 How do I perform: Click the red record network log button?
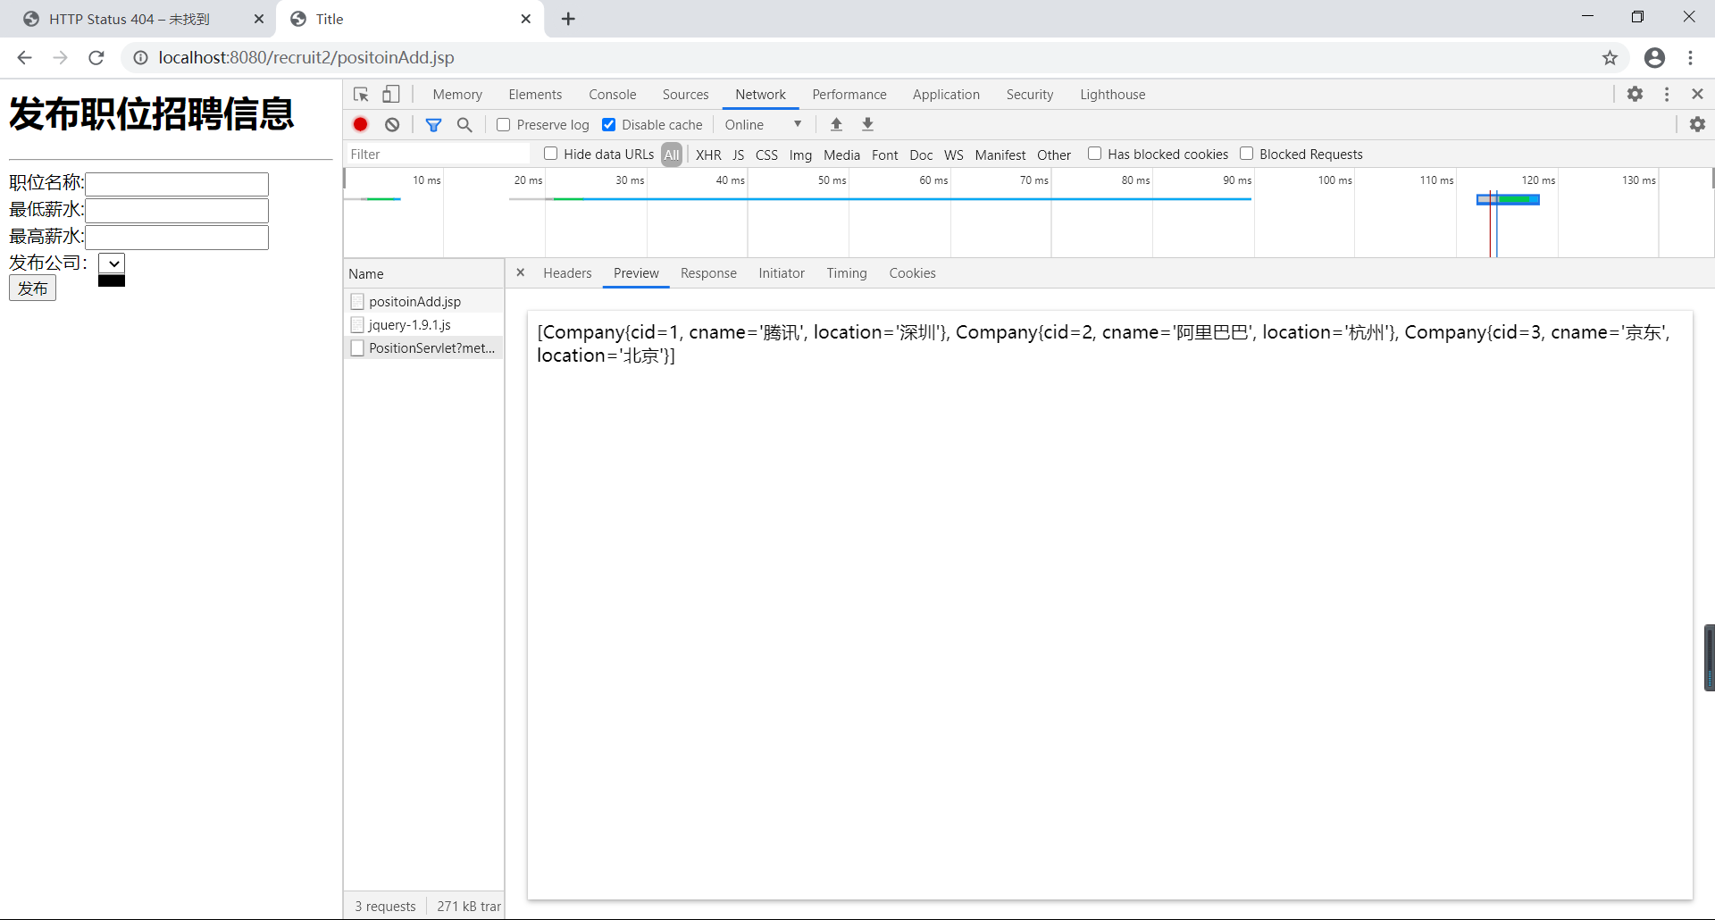360,124
